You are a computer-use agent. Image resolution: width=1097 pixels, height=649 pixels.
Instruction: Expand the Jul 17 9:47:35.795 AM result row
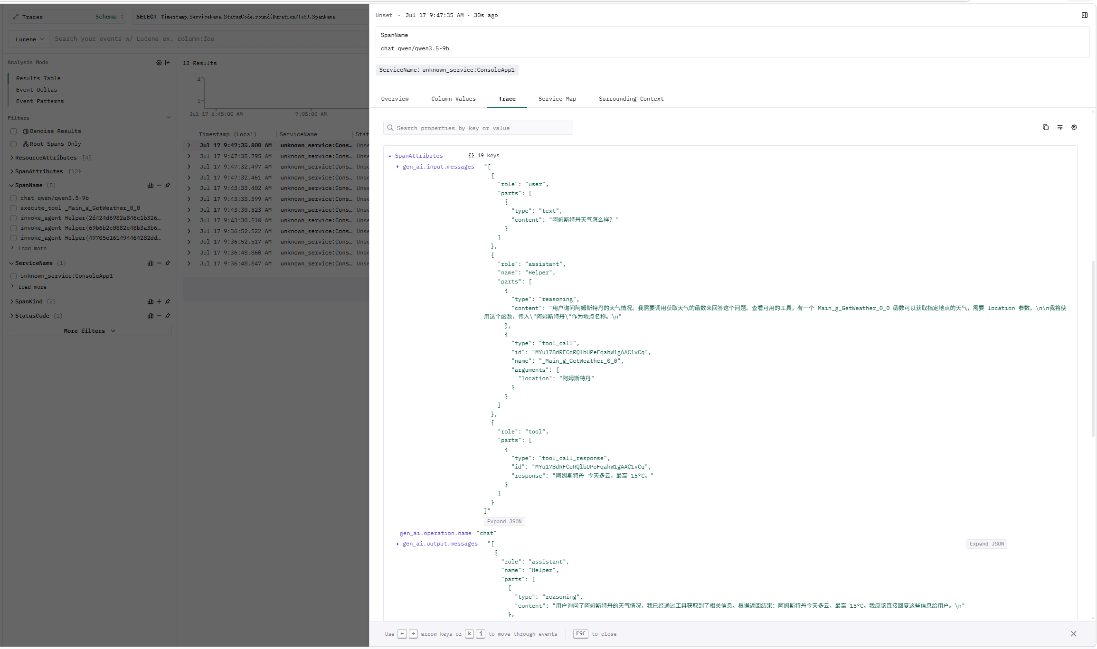pyautogui.click(x=189, y=156)
